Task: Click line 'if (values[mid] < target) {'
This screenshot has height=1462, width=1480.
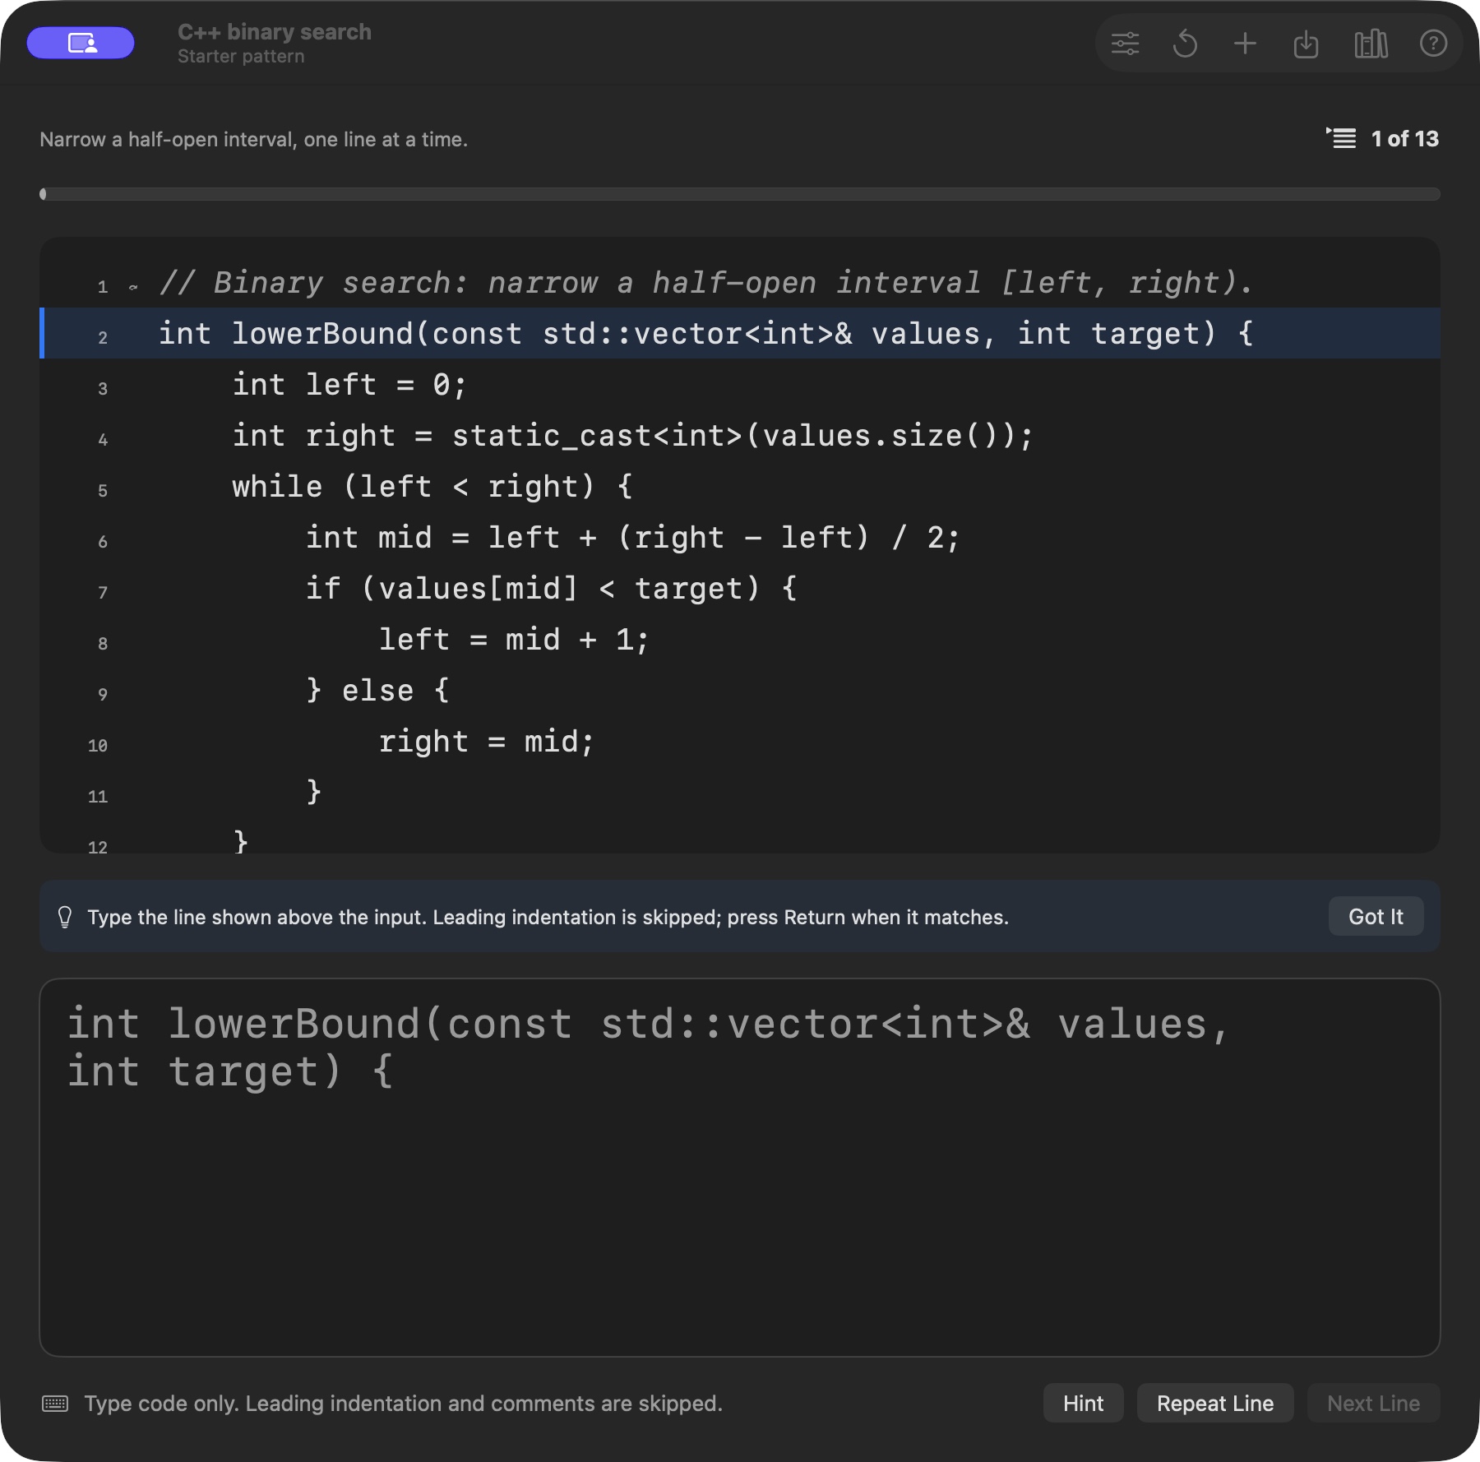Action: 551,589
